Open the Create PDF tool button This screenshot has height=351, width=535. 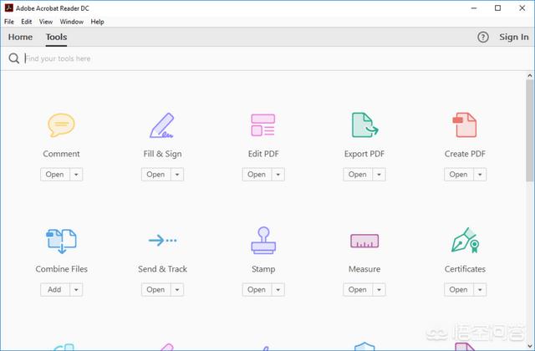pyautogui.click(x=459, y=175)
